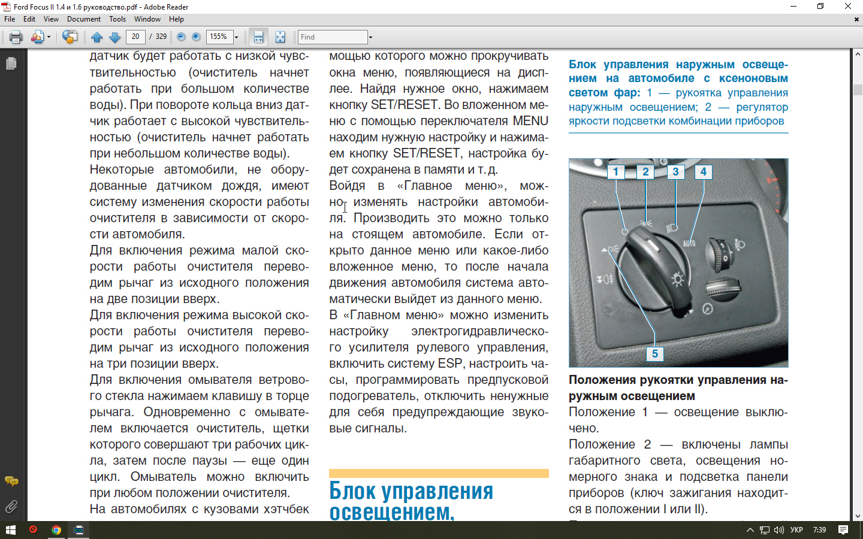Click the volume speaker tray icon
The width and height of the screenshot is (863, 539).
point(779,530)
